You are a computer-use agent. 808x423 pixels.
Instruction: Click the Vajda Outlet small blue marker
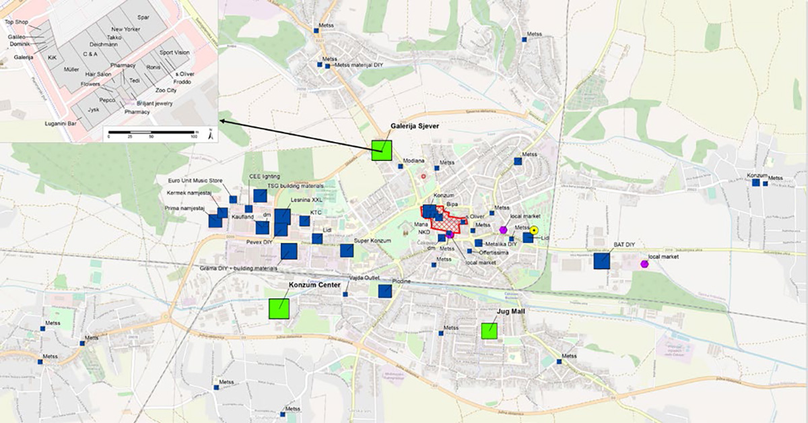point(345,294)
